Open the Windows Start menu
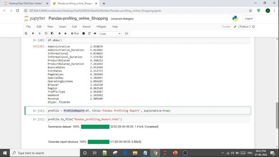Screen dimensions: 279x157 coord(5,153)
